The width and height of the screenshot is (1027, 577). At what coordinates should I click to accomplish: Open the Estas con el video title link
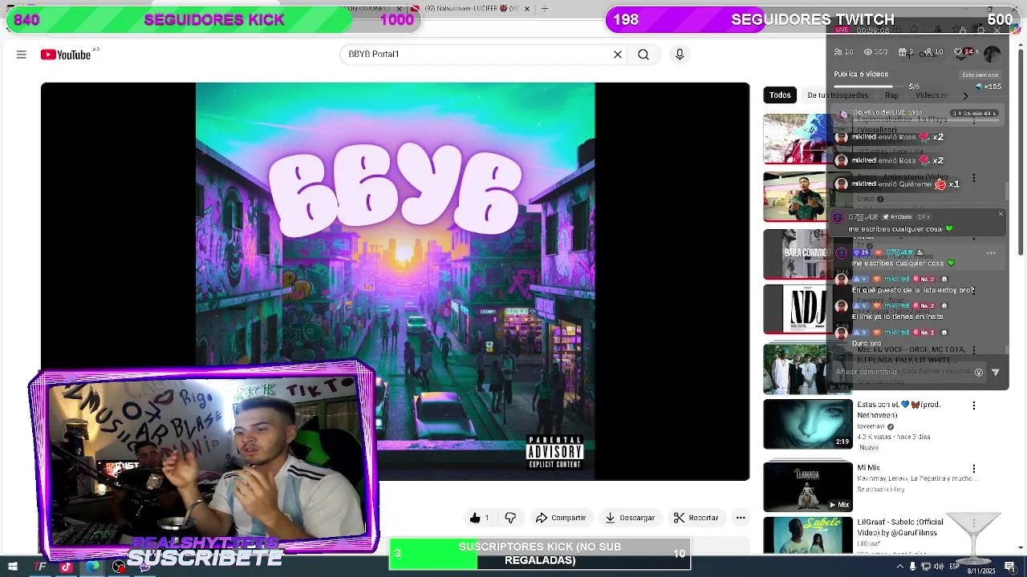(899, 410)
